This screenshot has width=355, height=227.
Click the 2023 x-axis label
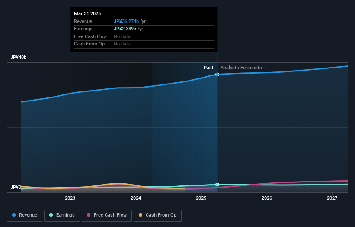tap(70, 198)
